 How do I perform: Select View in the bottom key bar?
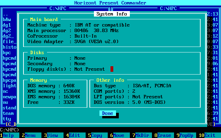[x=52, y=136]
